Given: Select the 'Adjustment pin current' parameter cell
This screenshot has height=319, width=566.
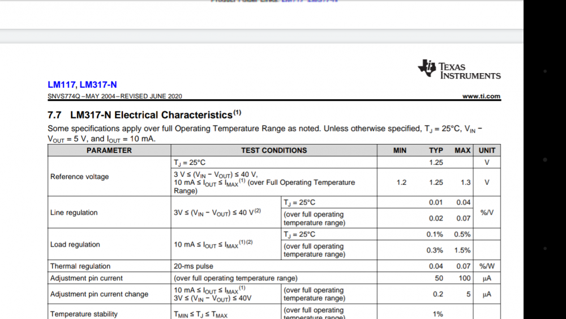Looking at the screenshot, I should (109, 278).
